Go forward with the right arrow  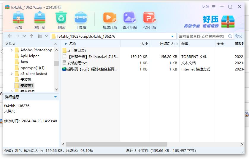17,36
